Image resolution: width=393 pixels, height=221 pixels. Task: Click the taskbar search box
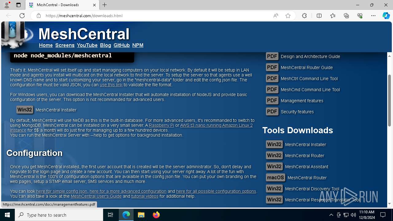point(59,215)
